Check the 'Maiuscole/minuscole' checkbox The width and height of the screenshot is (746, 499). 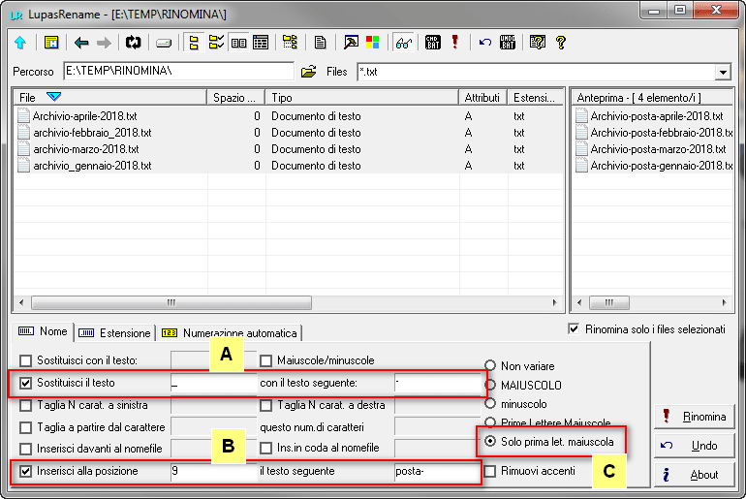[266, 360]
